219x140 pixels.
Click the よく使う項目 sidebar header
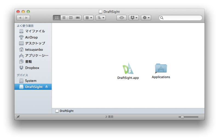click(x=25, y=26)
